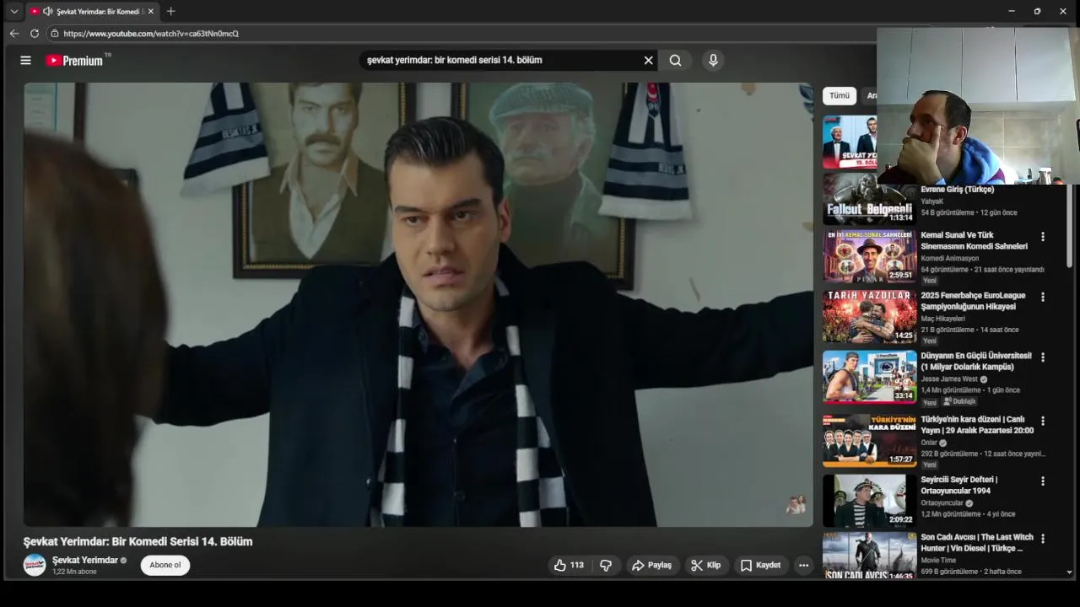The height and width of the screenshot is (607, 1080).
Task: Subscribe using Abone ol button
Action: point(165,565)
